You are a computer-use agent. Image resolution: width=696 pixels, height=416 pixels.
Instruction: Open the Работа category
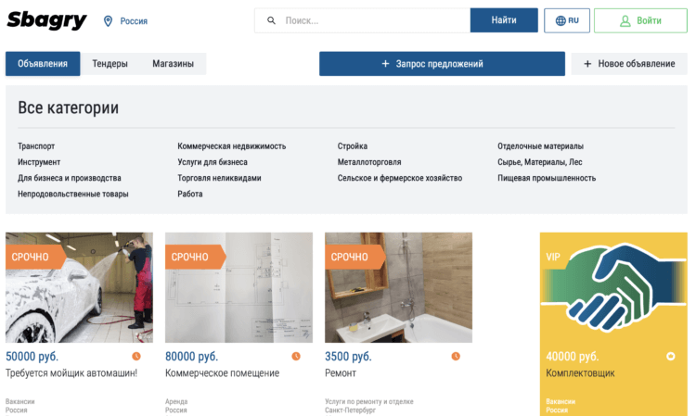tap(190, 194)
